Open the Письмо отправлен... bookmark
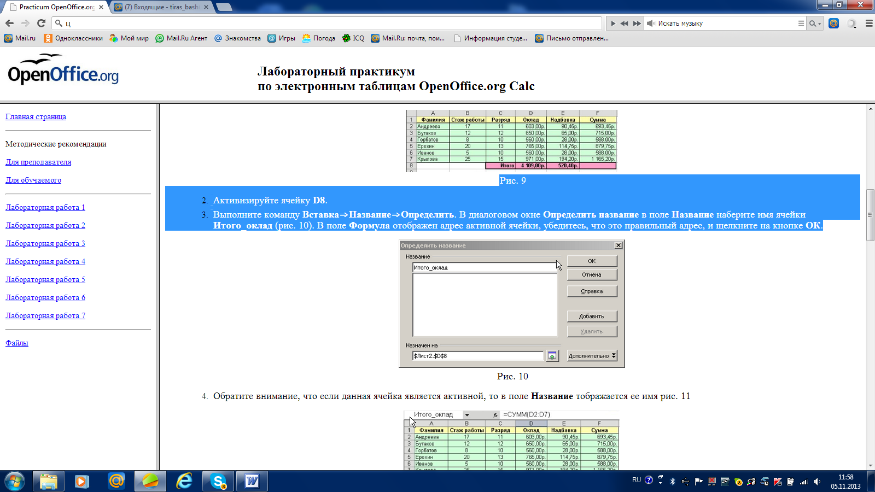This screenshot has height=492, width=875. point(571,38)
